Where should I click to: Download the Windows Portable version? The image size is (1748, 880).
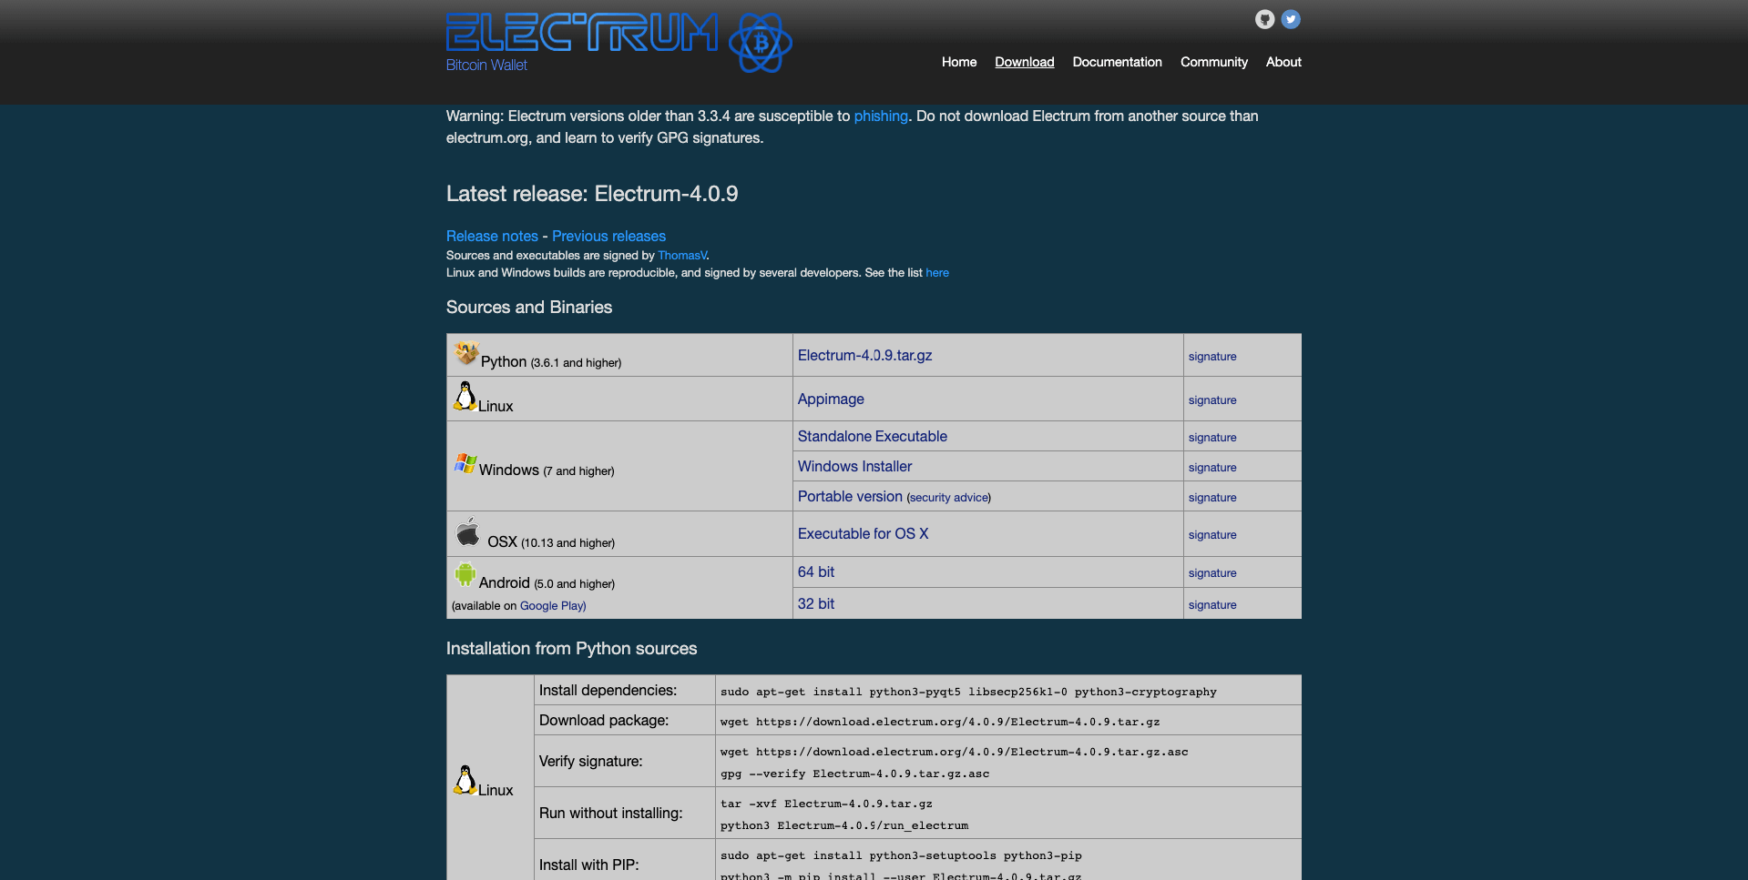850,497
